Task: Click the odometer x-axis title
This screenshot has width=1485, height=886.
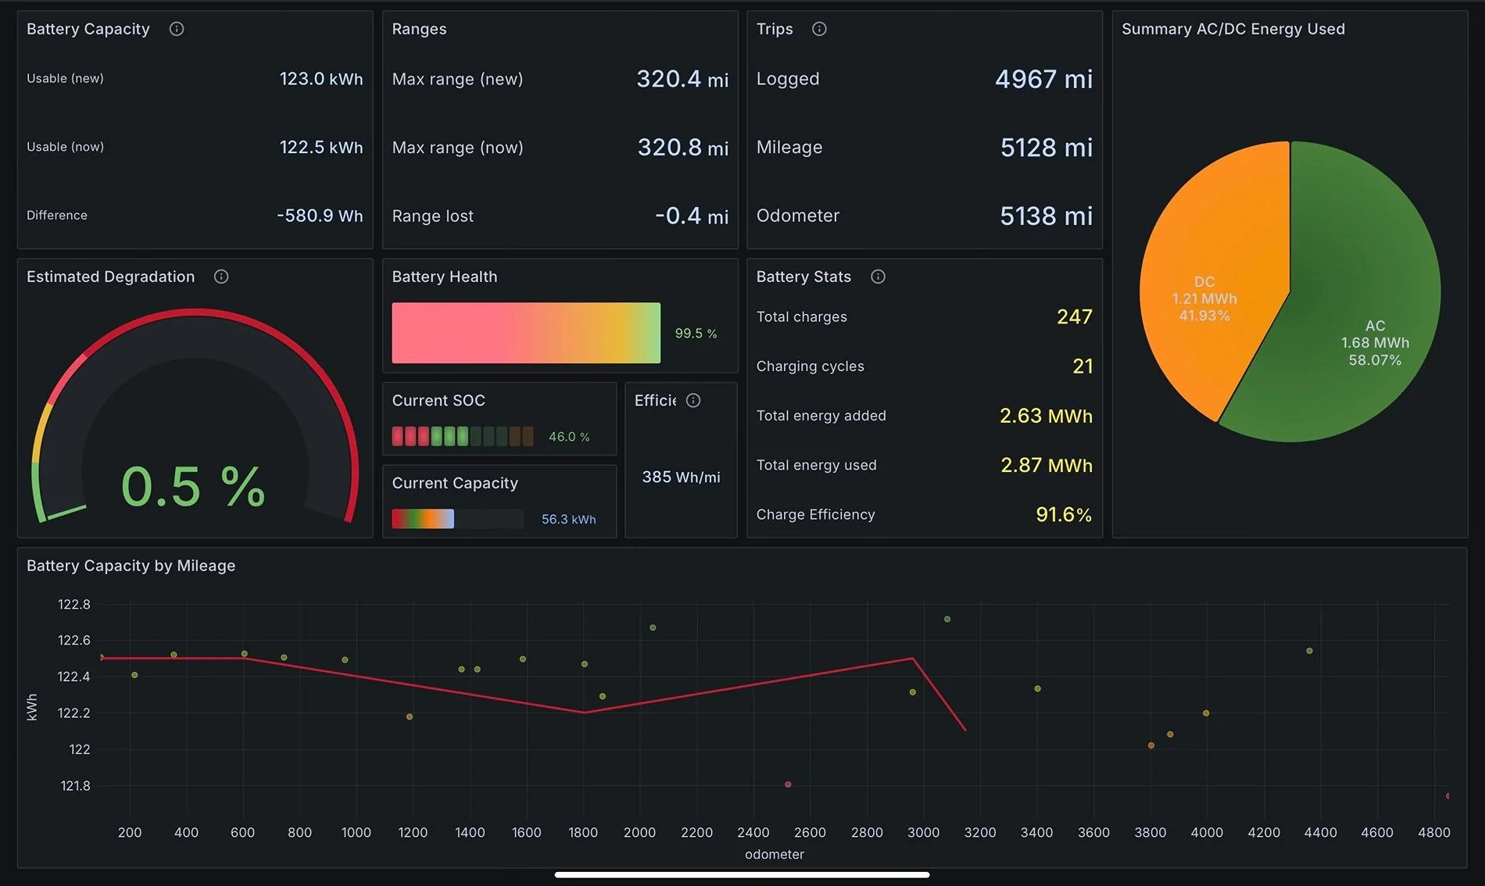Action: click(x=775, y=854)
